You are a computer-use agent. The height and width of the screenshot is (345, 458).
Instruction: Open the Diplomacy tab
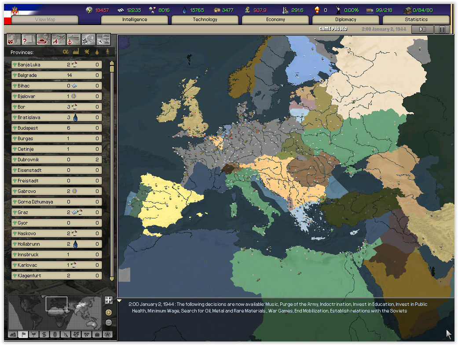(x=346, y=20)
